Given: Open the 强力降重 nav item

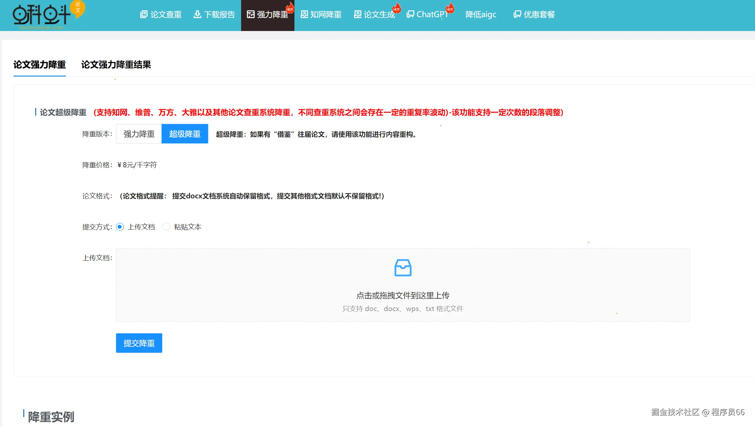Looking at the screenshot, I should click(272, 15).
